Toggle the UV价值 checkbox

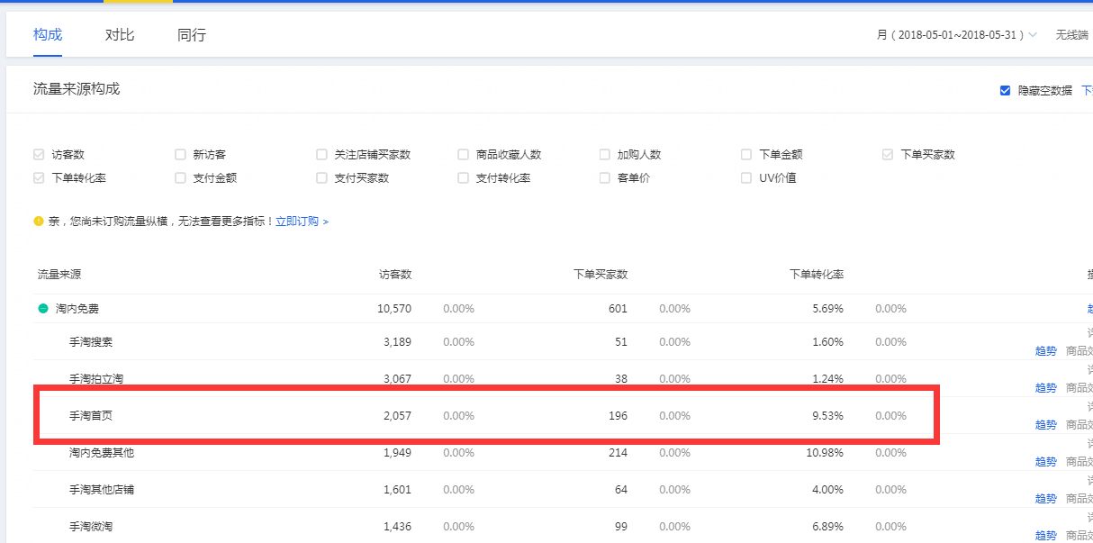(x=745, y=178)
